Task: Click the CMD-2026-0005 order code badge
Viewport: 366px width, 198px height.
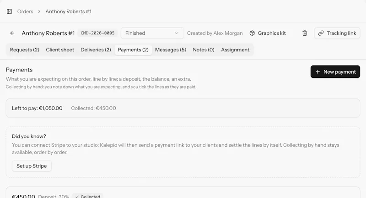Action: pyautogui.click(x=97, y=33)
